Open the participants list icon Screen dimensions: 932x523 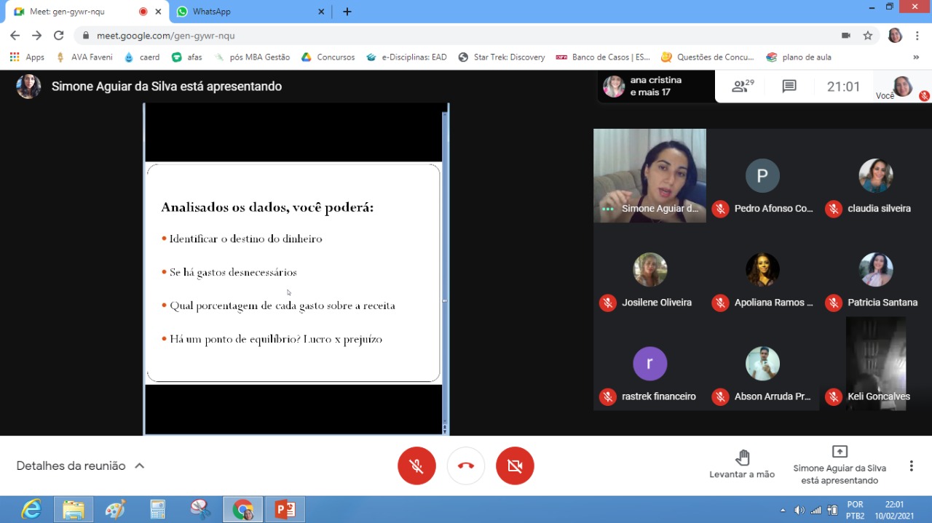coord(742,87)
